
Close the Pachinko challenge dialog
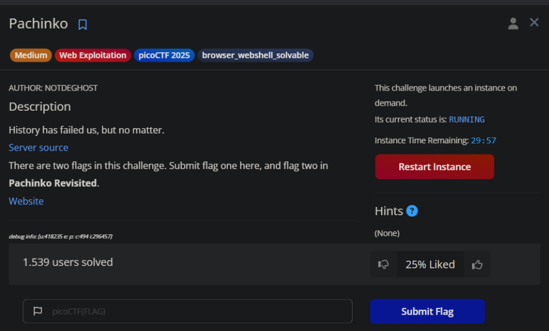[x=534, y=22]
